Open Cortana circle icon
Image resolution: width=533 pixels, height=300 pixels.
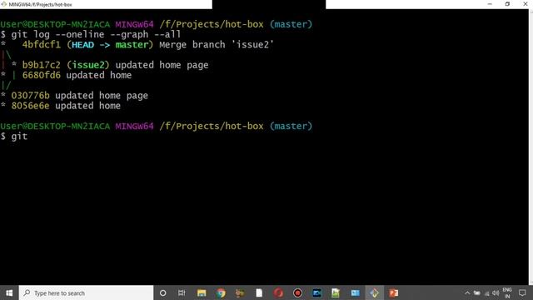[x=163, y=292]
